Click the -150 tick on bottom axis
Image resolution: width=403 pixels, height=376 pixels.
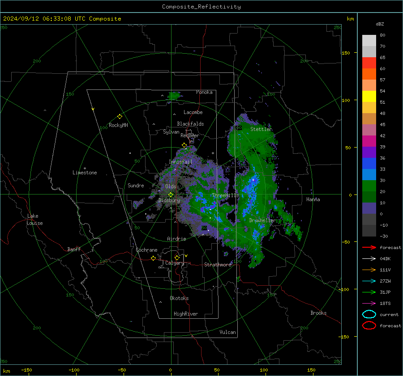click(26, 370)
